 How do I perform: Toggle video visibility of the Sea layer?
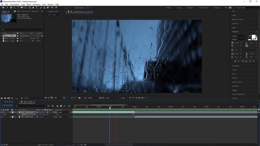(2, 117)
